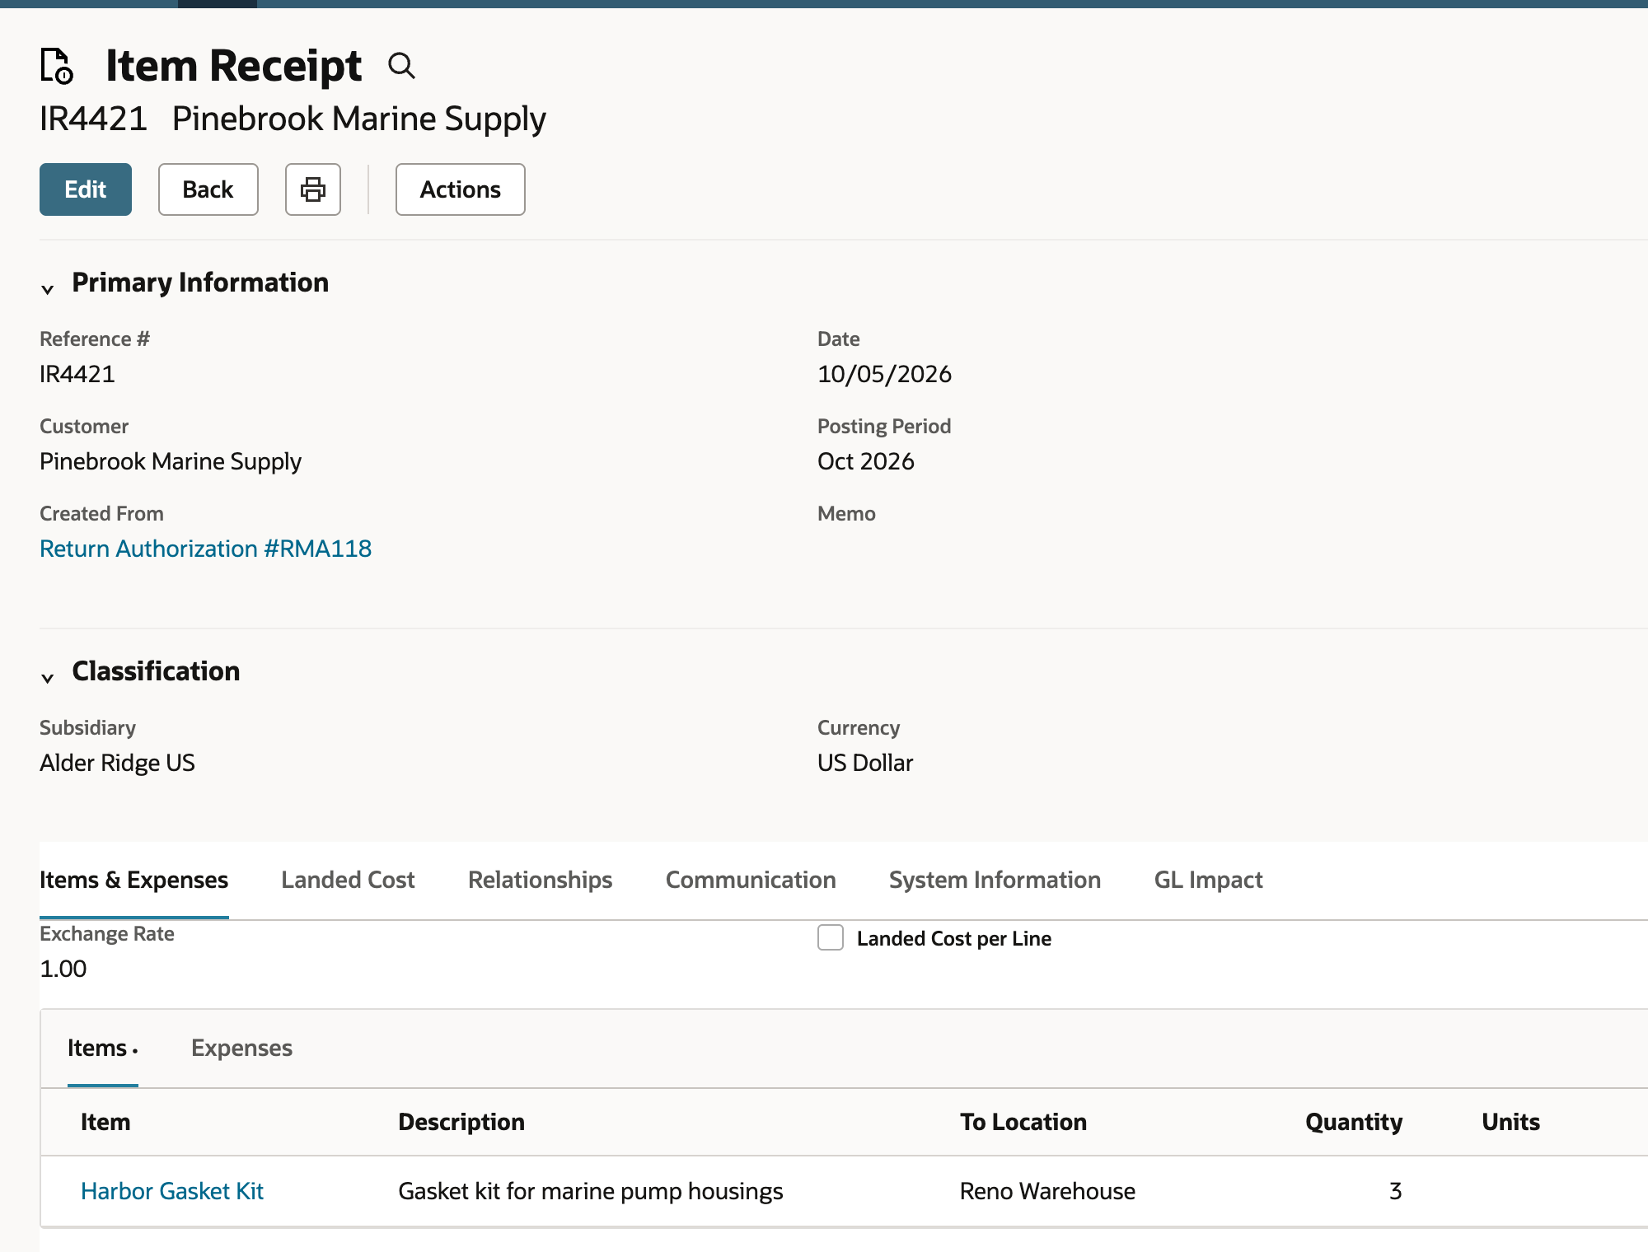Select the Items subtab

(102, 1048)
